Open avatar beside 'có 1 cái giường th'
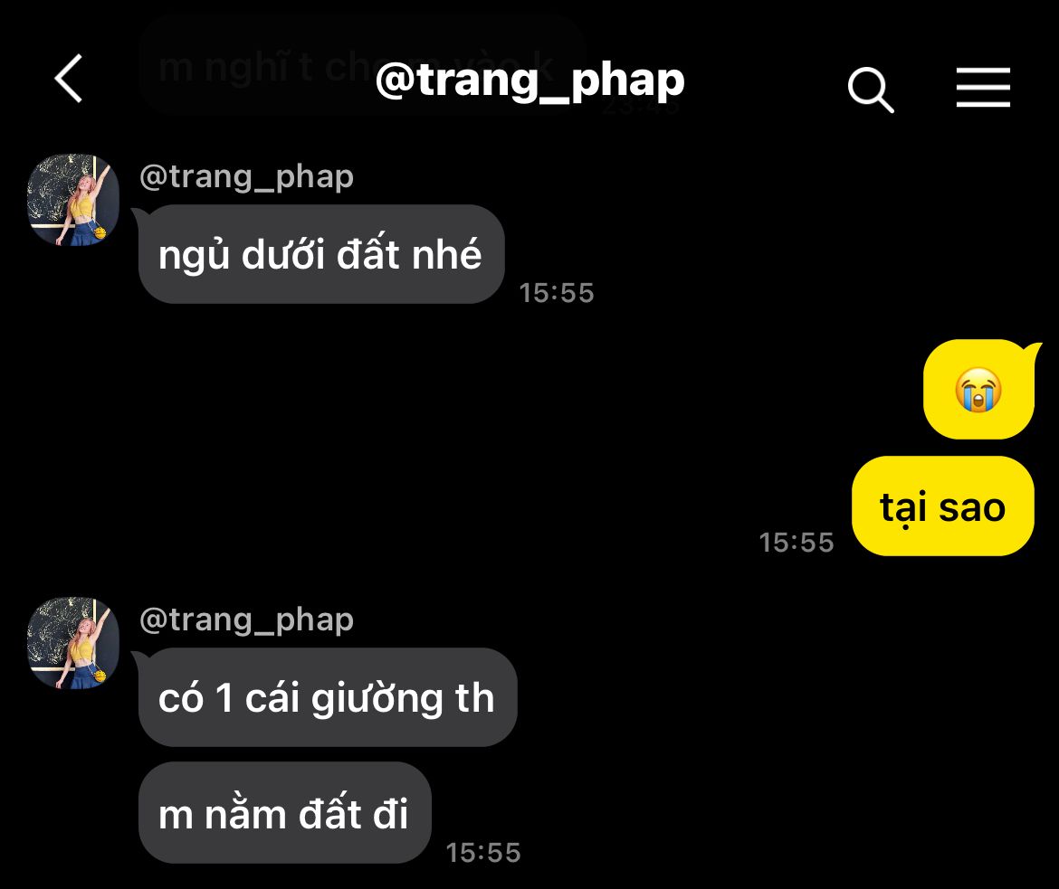Image resolution: width=1059 pixels, height=889 pixels. click(73, 643)
